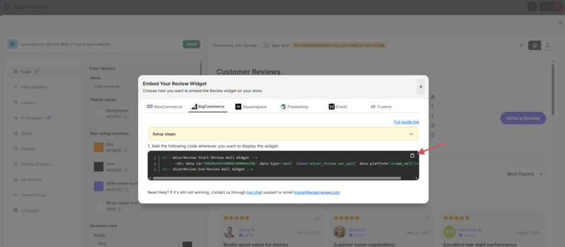This screenshot has height=247, width=565.
Task: Select the WooCommerce tab
Action: 164,106
